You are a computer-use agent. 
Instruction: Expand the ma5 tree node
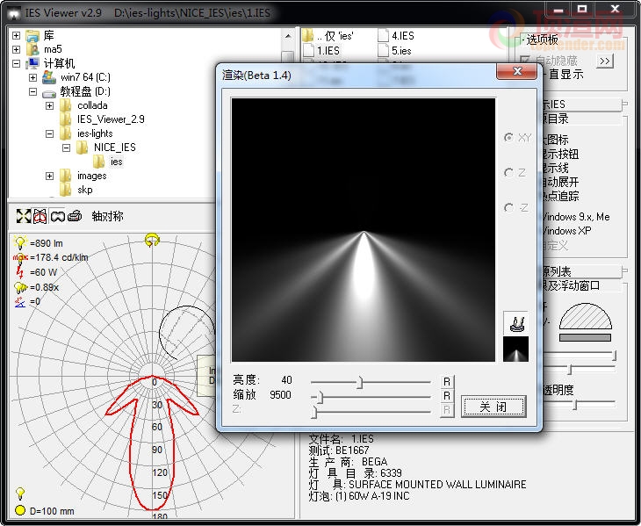[17, 49]
